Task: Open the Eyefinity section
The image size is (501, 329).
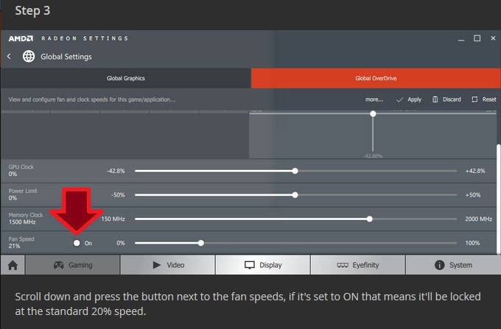Action: pyautogui.click(x=358, y=265)
